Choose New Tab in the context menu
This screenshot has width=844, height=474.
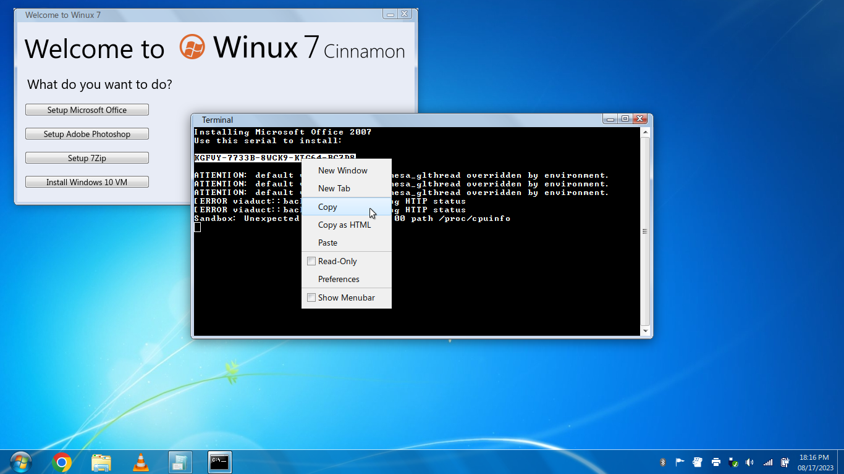coord(346,188)
